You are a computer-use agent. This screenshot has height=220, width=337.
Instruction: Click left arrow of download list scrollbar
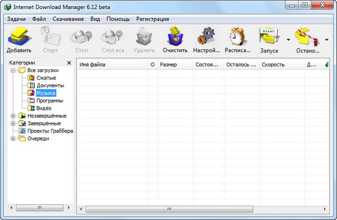[x=81, y=209]
